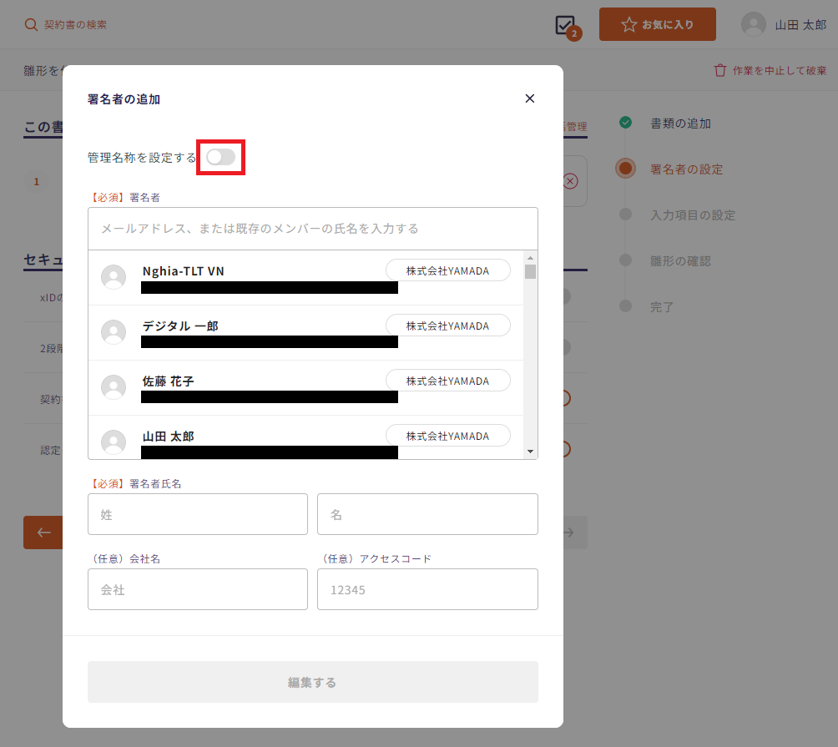The image size is (838, 747).
Task: Open 山田 太郎 user profile avatar
Action: [753, 25]
